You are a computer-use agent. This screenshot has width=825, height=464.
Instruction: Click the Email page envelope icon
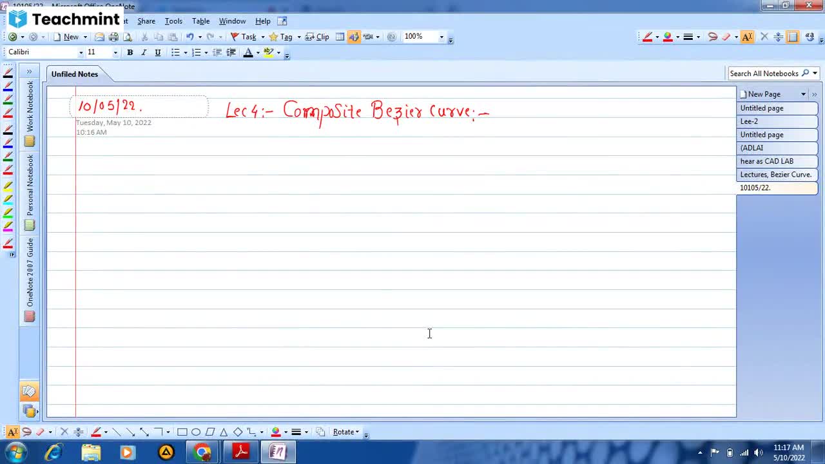coord(99,37)
